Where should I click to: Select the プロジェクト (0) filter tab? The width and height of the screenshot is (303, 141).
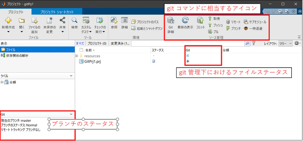point(97,44)
